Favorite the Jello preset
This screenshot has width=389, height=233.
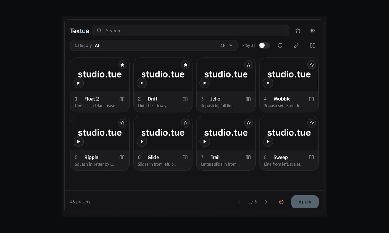[x=248, y=65]
